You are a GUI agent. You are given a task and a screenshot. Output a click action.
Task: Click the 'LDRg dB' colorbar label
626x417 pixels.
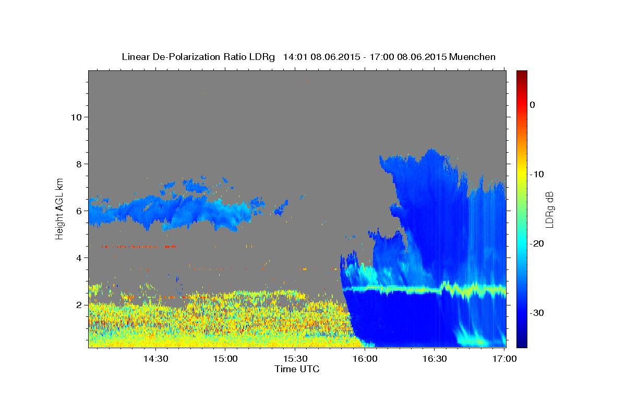pyautogui.click(x=549, y=210)
